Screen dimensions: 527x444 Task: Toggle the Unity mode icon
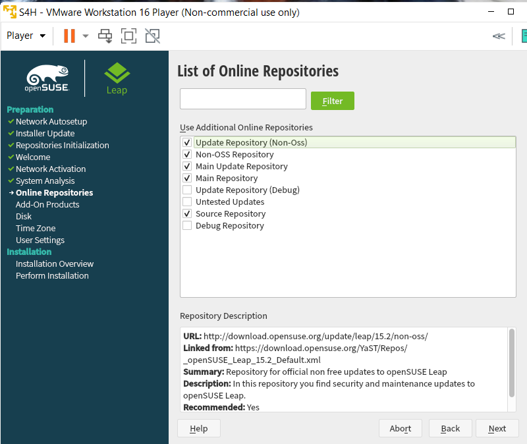click(152, 36)
